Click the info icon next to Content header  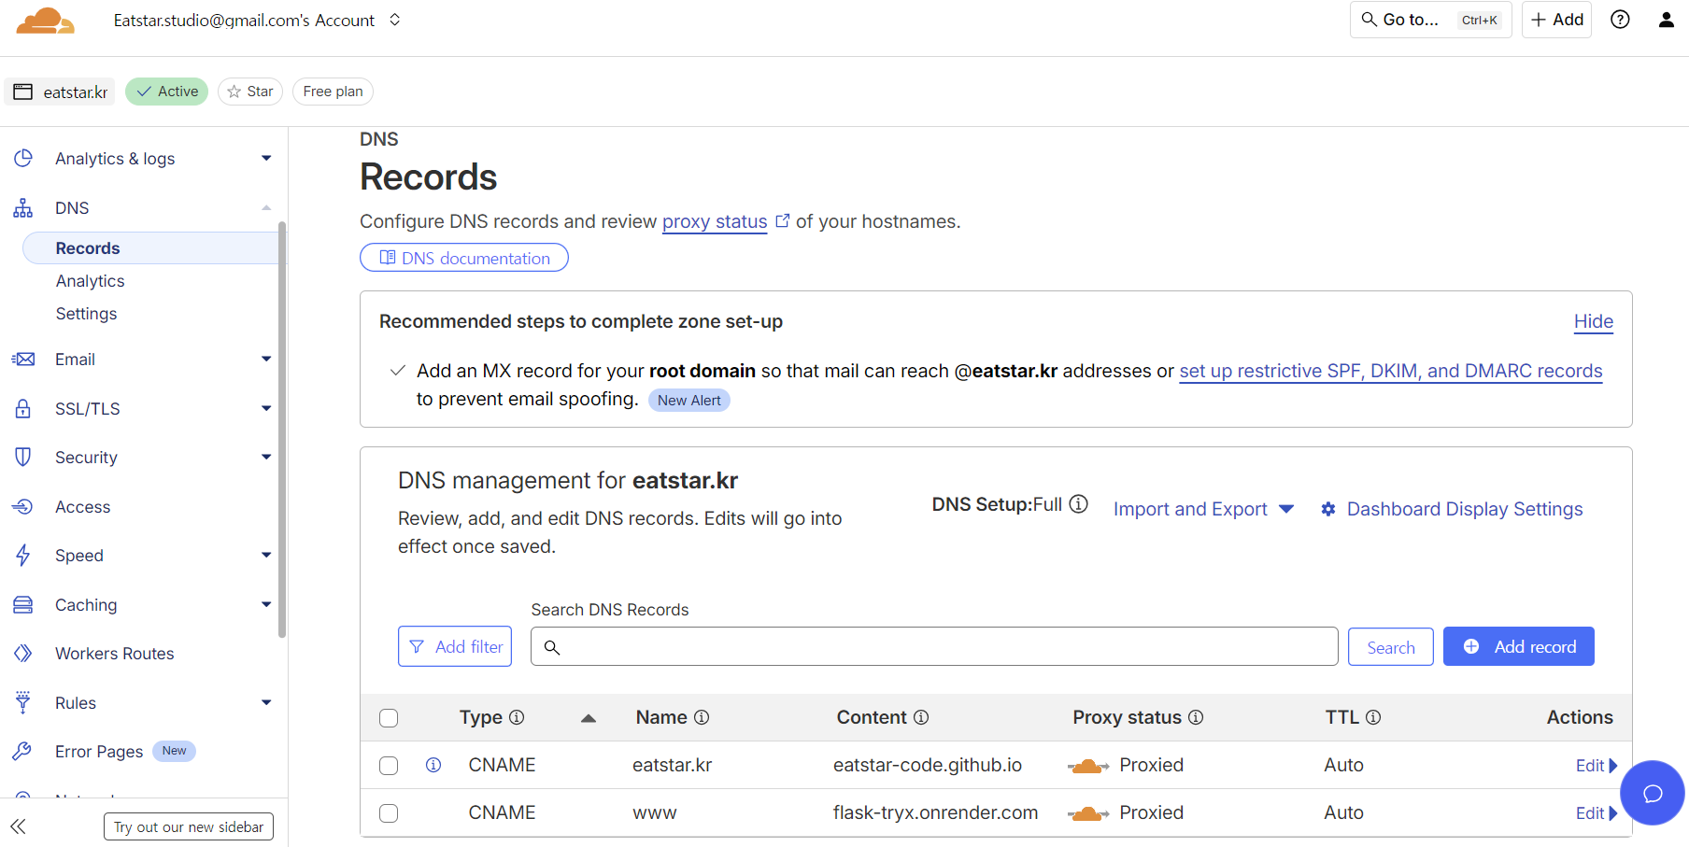(921, 717)
